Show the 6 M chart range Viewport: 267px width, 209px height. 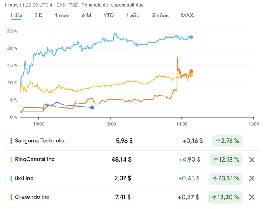pyautogui.click(x=86, y=15)
